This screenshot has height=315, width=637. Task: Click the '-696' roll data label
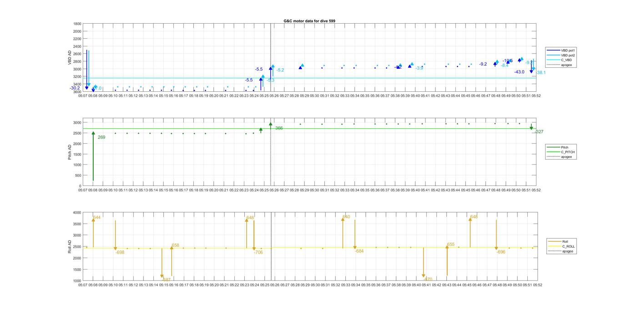click(501, 252)
